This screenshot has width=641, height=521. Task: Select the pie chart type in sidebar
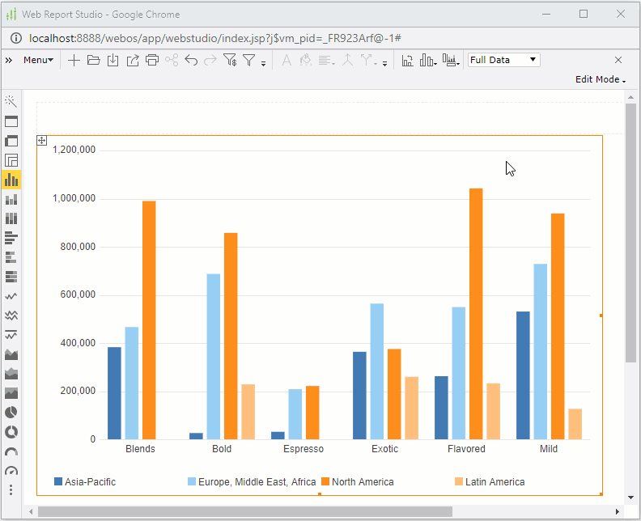(x=11, y=413)
